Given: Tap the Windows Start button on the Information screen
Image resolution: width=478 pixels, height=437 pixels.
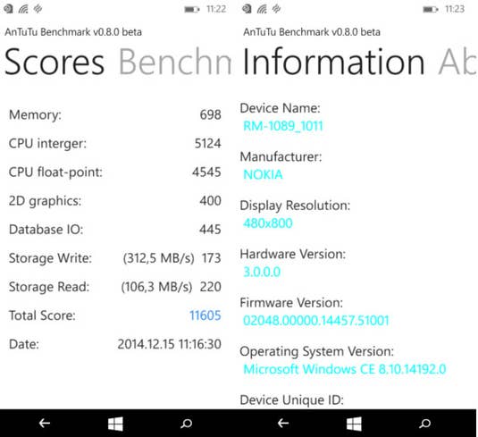Looking at the screenshot, I should point(354,424).
